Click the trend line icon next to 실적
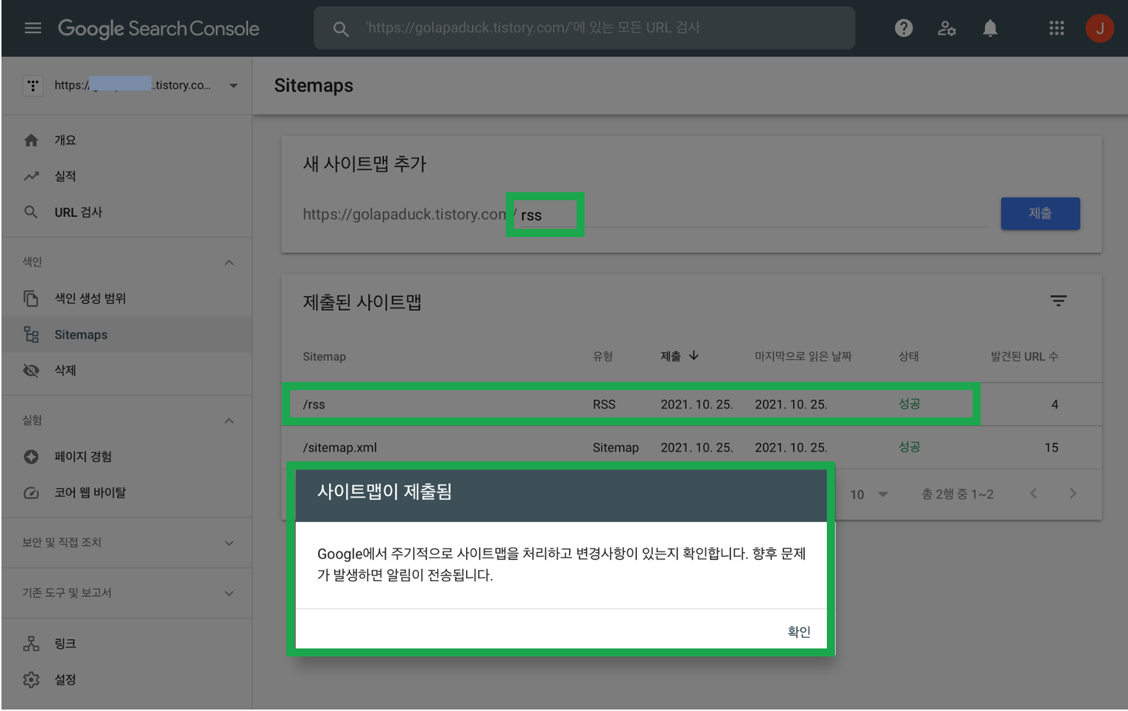 click(31, 176)
